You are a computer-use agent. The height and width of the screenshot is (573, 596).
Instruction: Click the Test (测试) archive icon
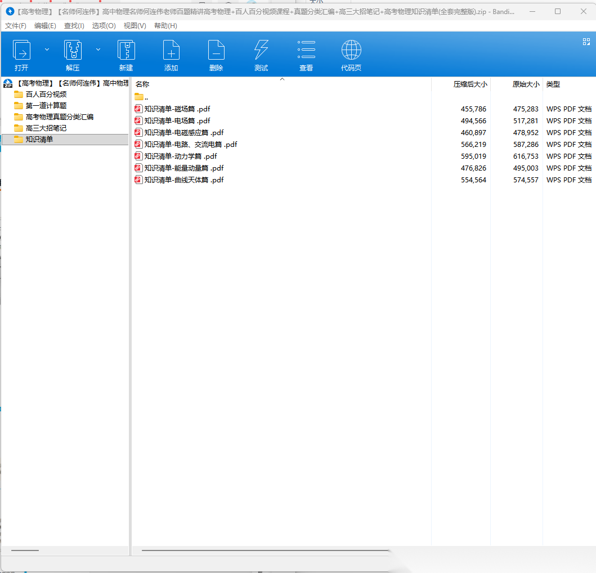pyautogui.click(x=261, y=51)
